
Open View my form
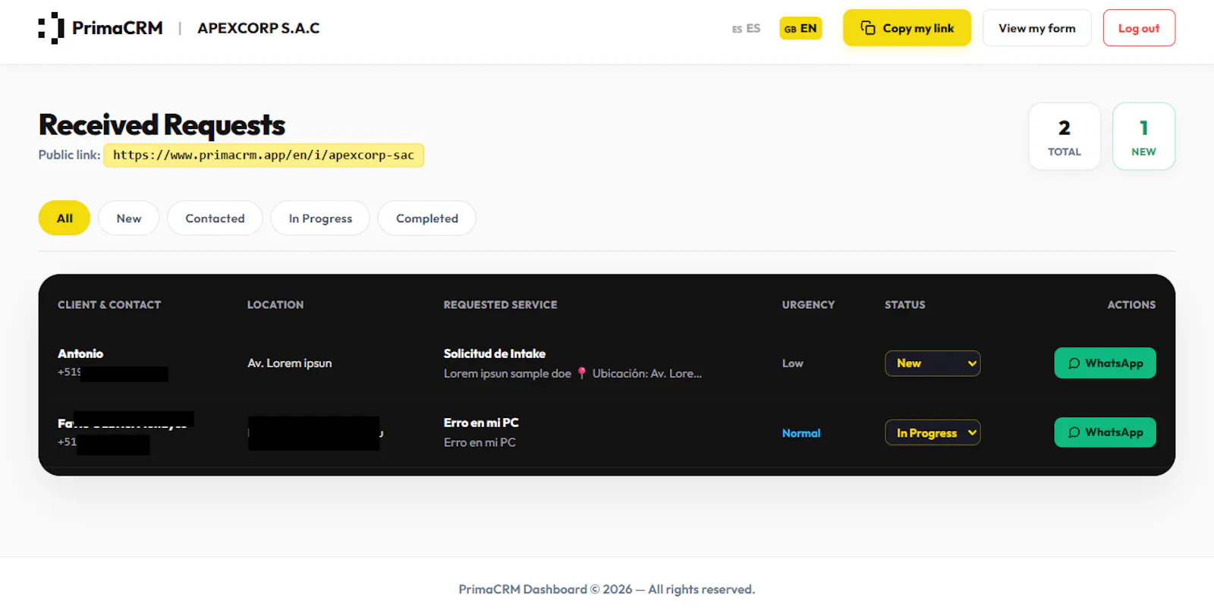point(1037,28)
